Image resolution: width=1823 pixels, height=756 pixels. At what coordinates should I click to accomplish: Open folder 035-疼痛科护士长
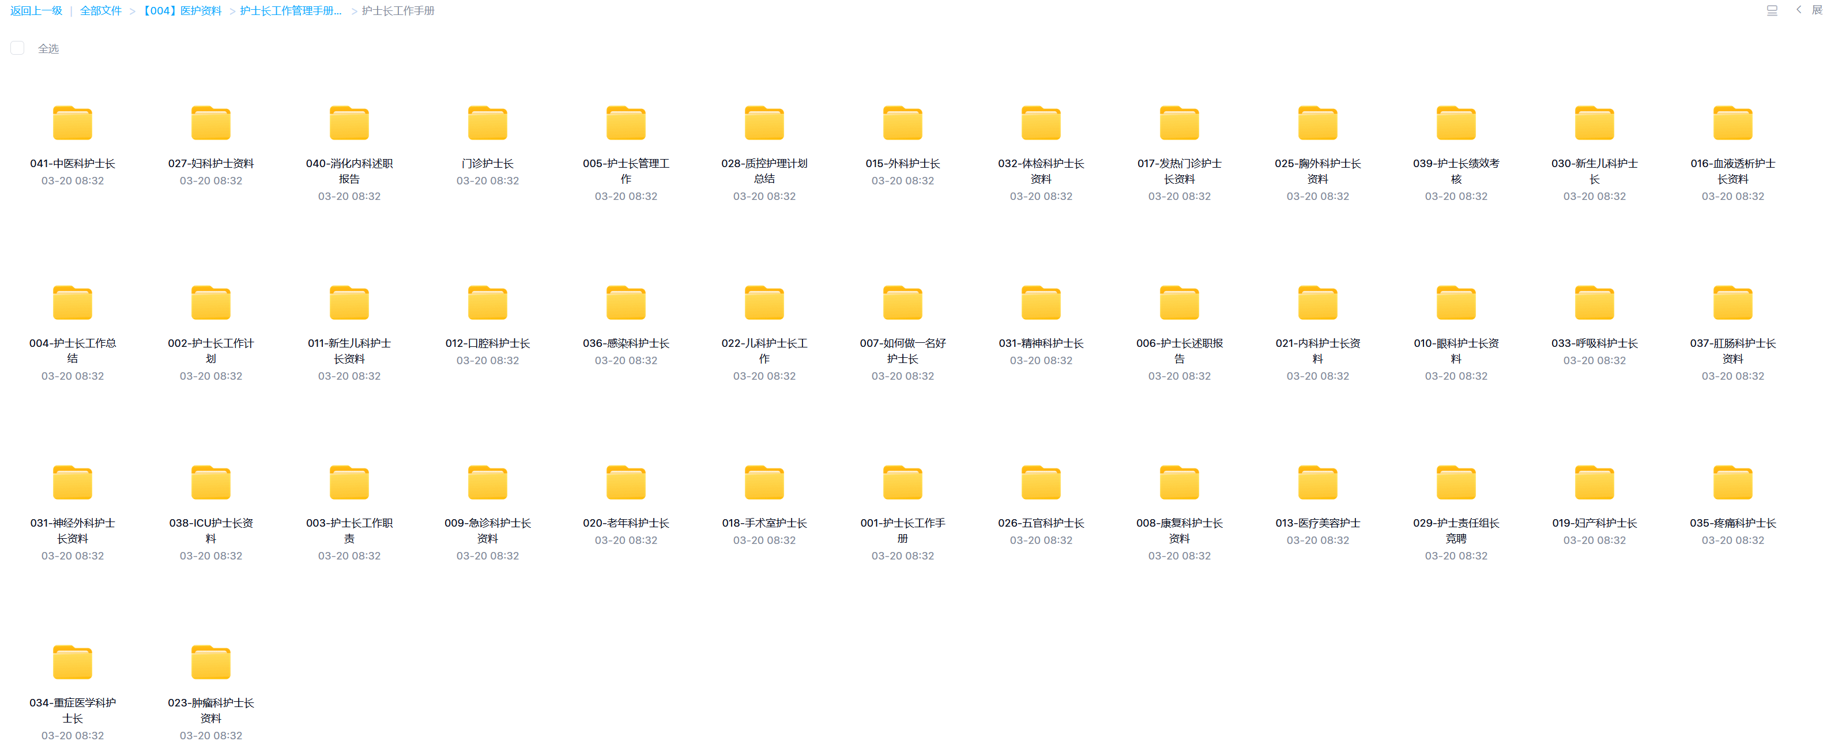1732,483
